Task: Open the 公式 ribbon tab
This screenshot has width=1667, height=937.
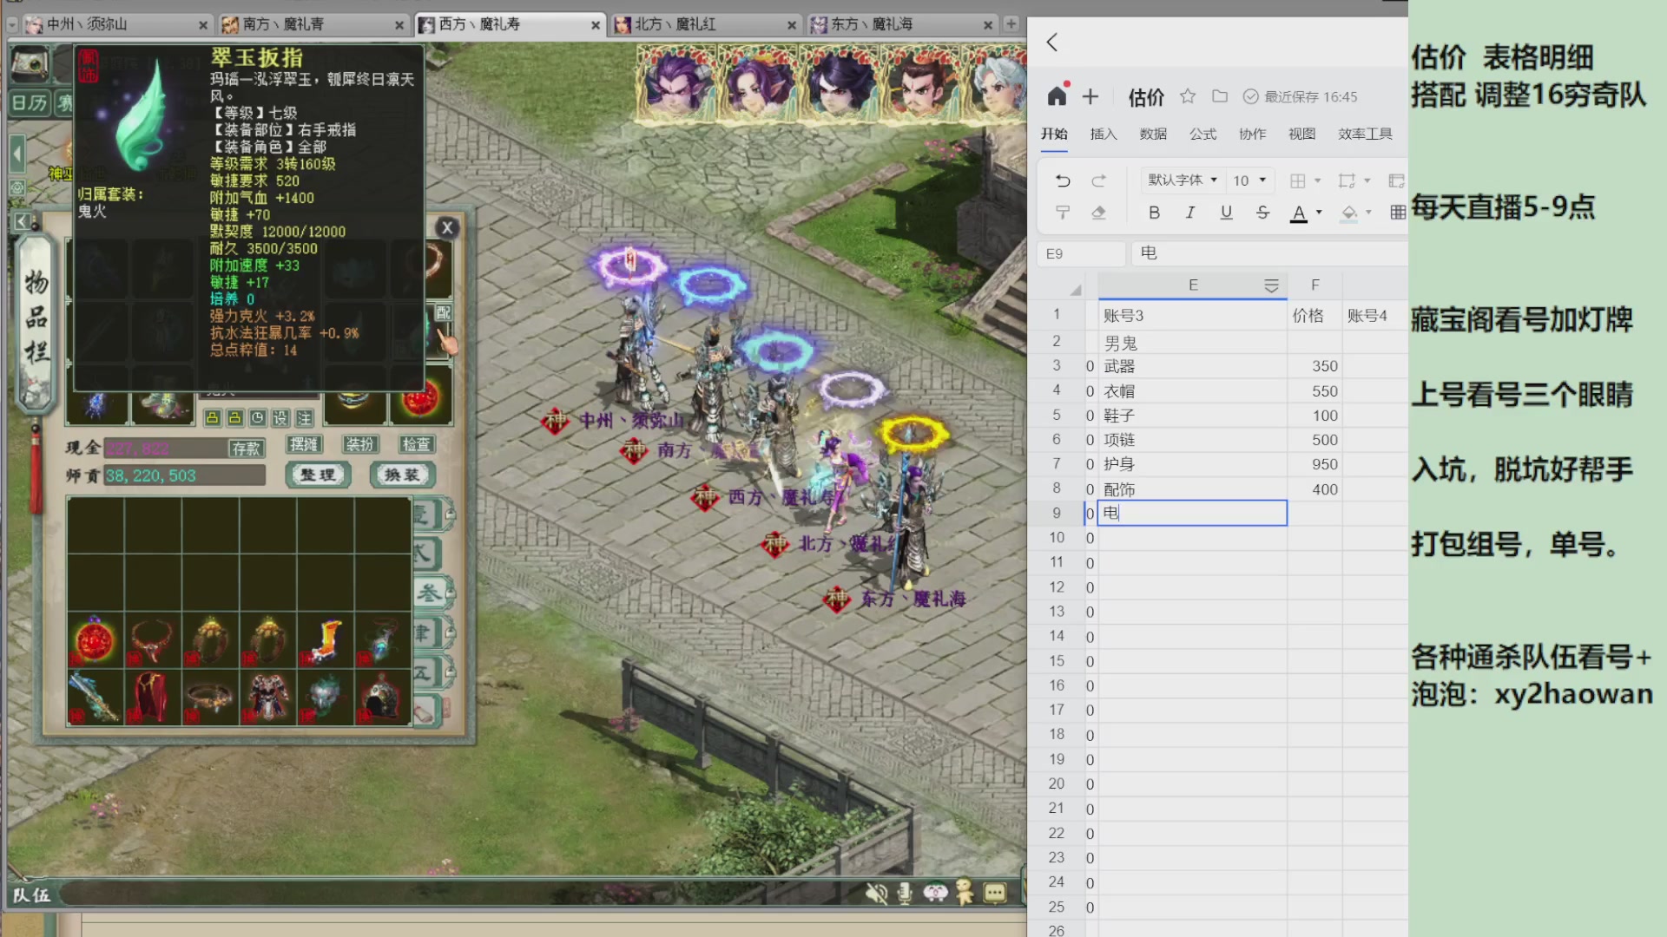Action: click(1202, 134)
